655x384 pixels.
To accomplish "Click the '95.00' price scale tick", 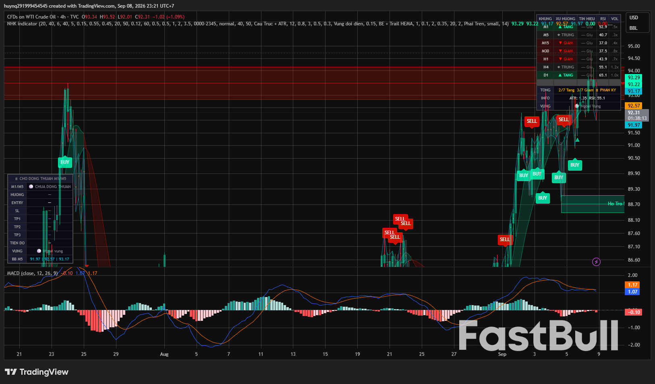I will point(634,46).
